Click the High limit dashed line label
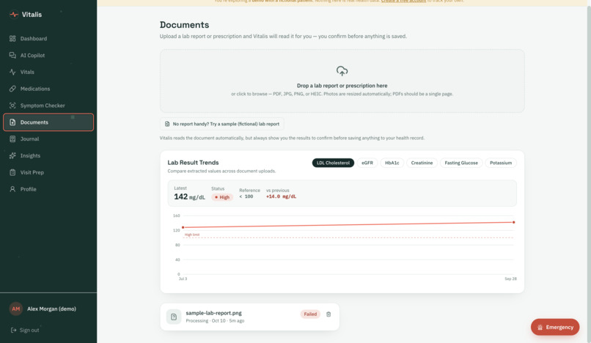The image size is (591, 343). point(192,235)
